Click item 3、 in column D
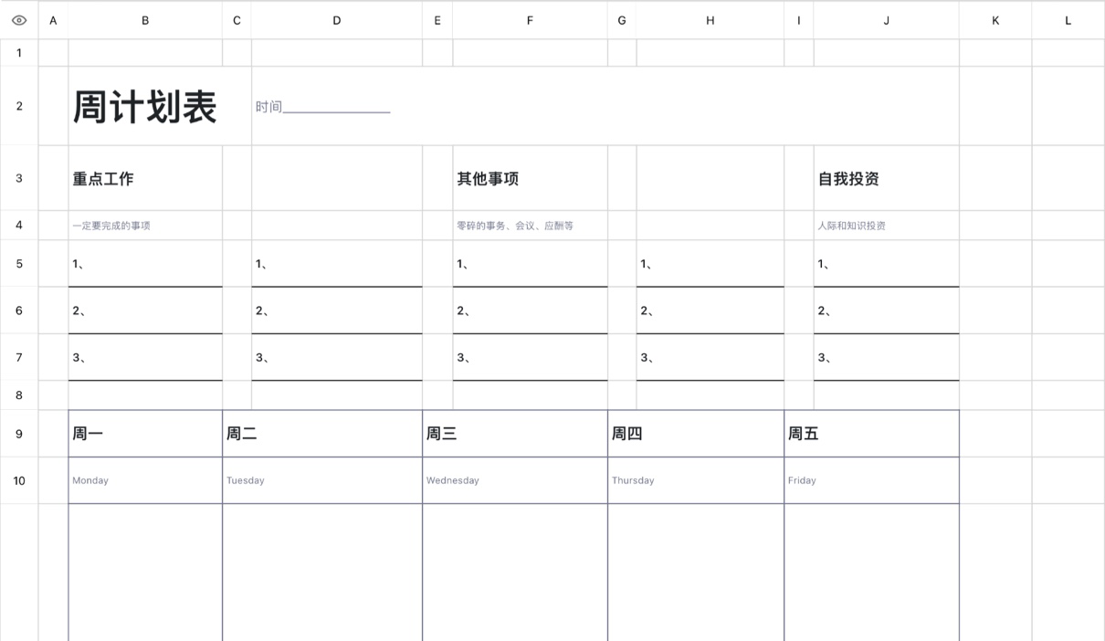The image size is (1105, 641). pos(337,358)
